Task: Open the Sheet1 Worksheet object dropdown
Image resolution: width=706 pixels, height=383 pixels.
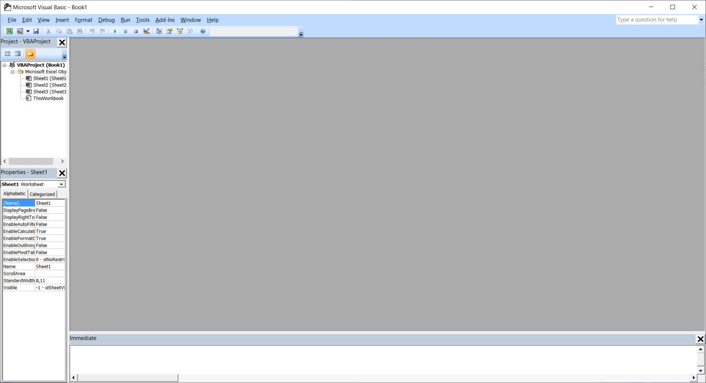Action: pos(62,184)
